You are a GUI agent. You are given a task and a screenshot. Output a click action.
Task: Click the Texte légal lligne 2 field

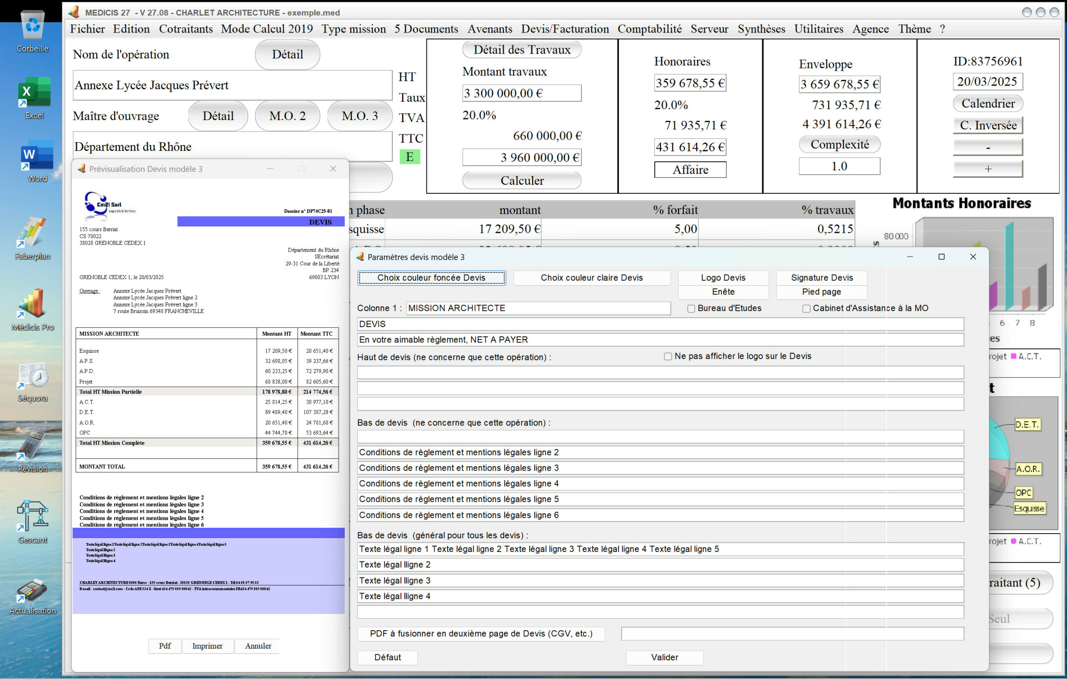coord(661,565)
